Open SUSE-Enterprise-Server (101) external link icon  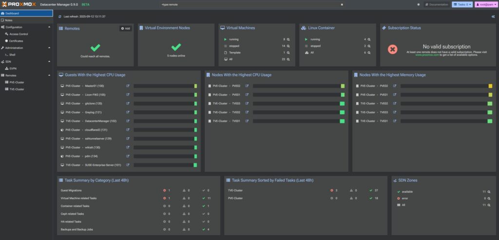click(128, 165)
